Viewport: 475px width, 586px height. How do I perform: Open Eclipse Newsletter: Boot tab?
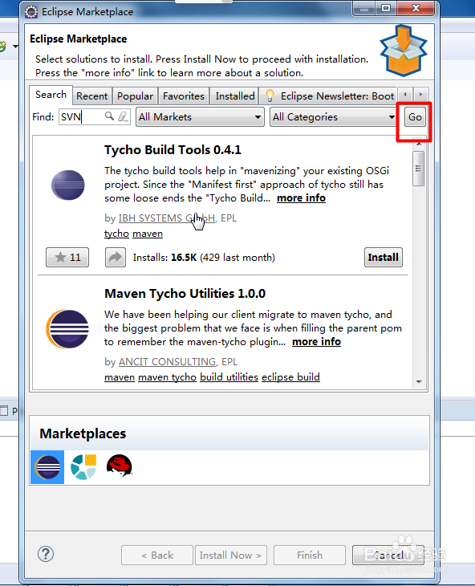click(329, 96)
